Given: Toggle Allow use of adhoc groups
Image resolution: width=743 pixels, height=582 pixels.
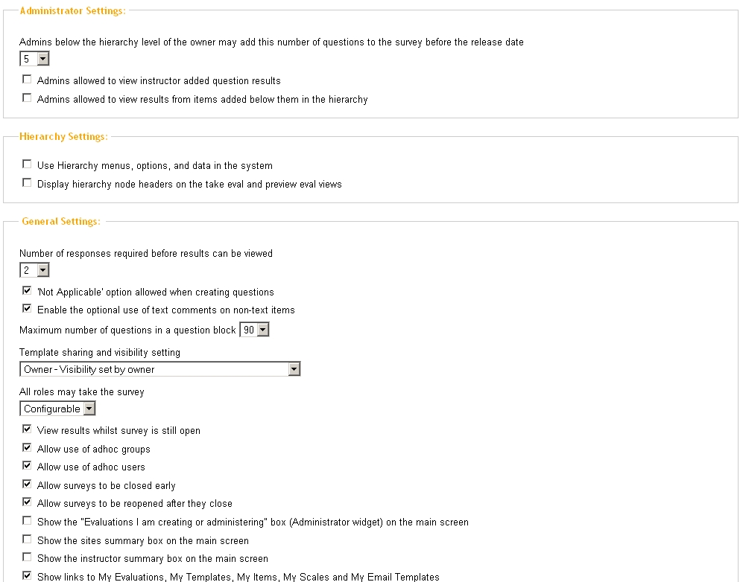Looking at the screenshot, I should coord(28,448).
